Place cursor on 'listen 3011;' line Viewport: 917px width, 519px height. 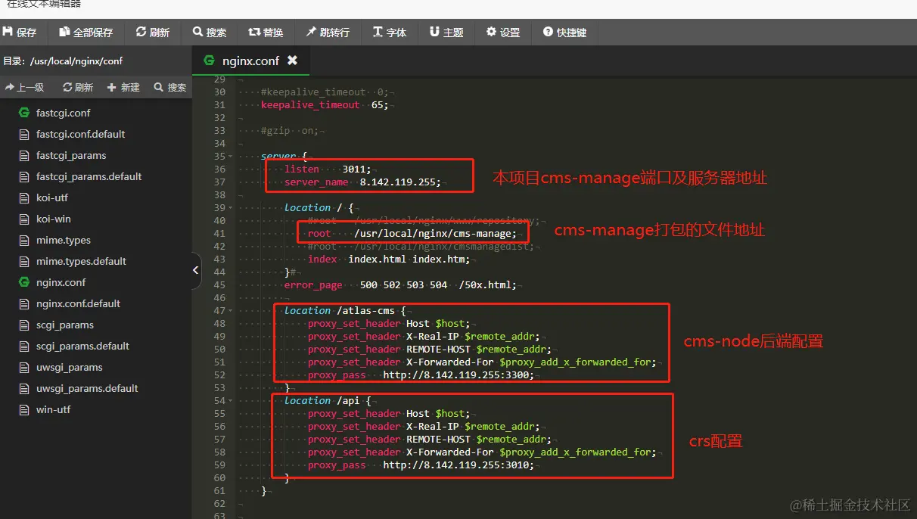coord(328,169)
